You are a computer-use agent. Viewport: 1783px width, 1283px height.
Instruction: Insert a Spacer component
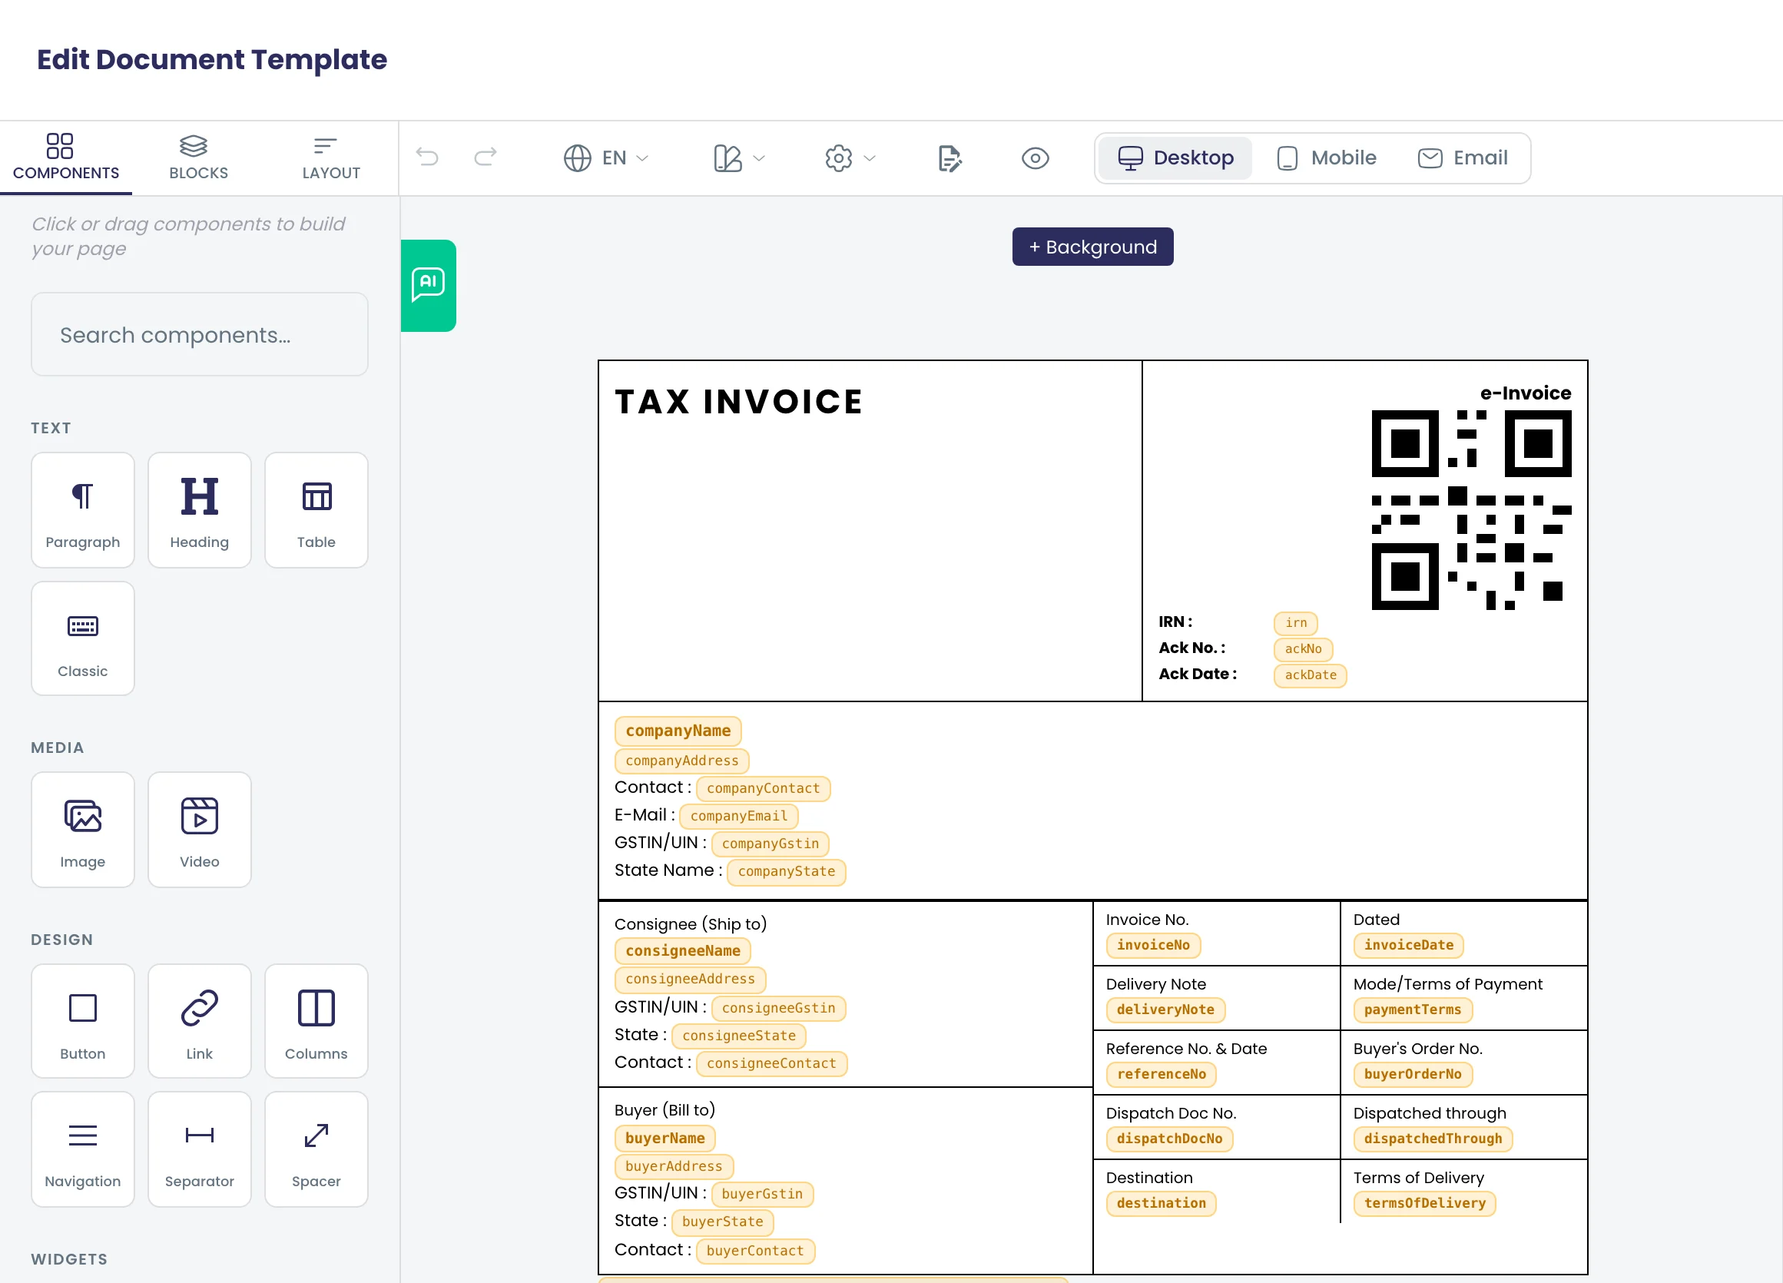click(316, 1149)
